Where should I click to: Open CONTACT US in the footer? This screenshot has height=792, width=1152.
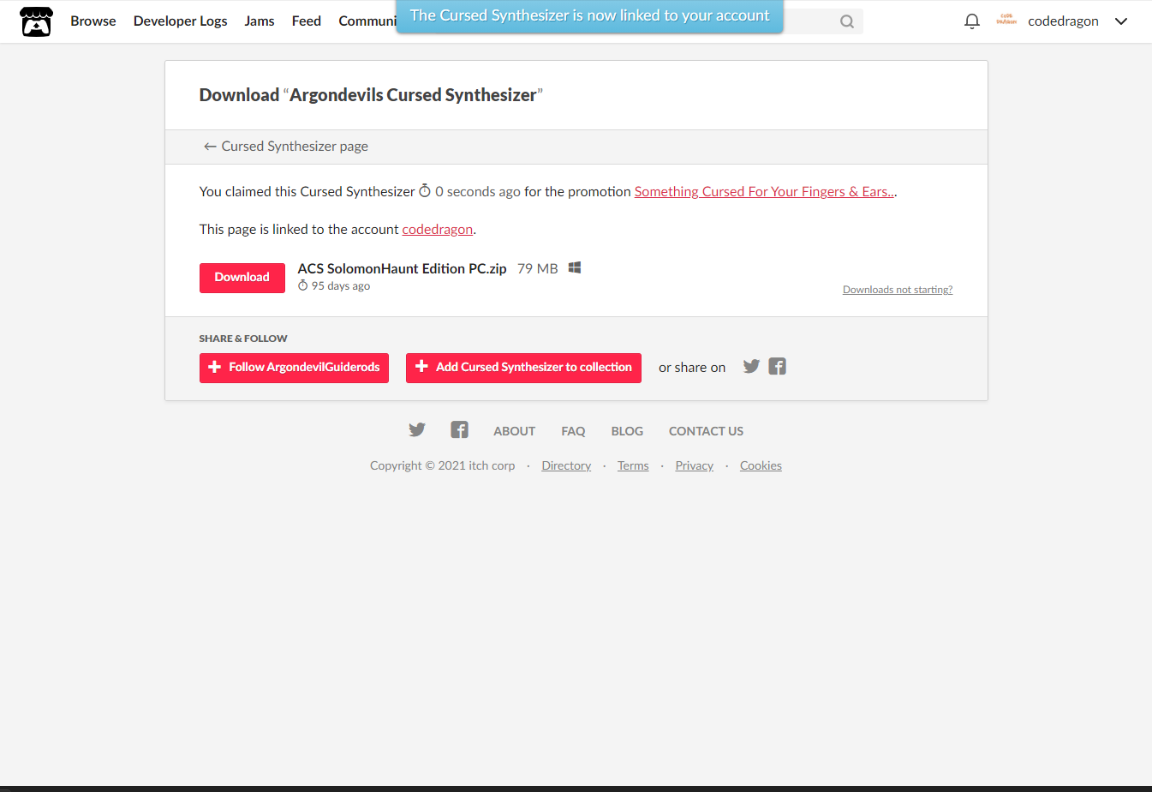pos(706,431)
